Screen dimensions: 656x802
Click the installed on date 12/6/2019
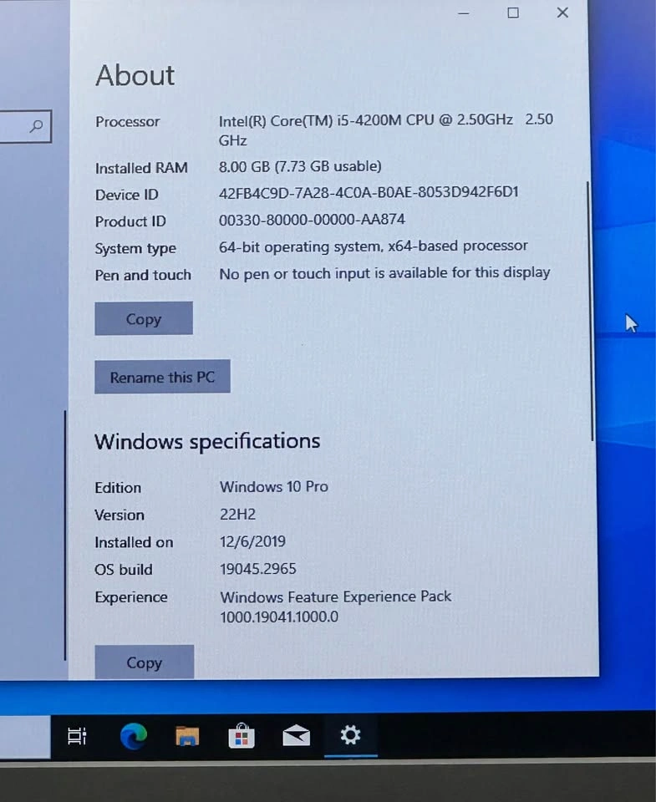click(252, 541)
